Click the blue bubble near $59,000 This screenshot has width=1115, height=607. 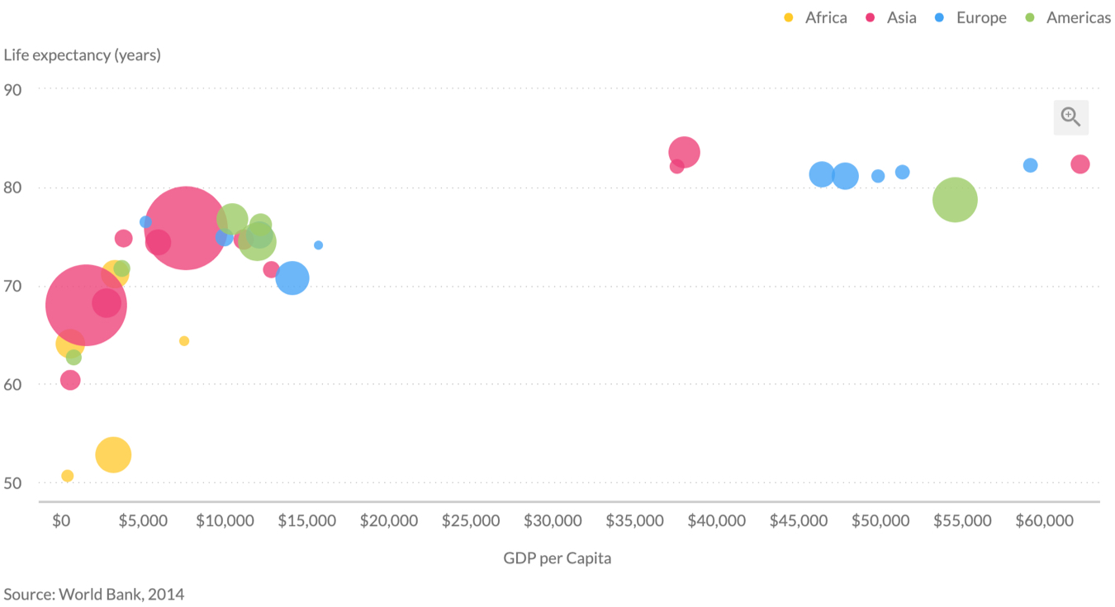coord(1030,165)
